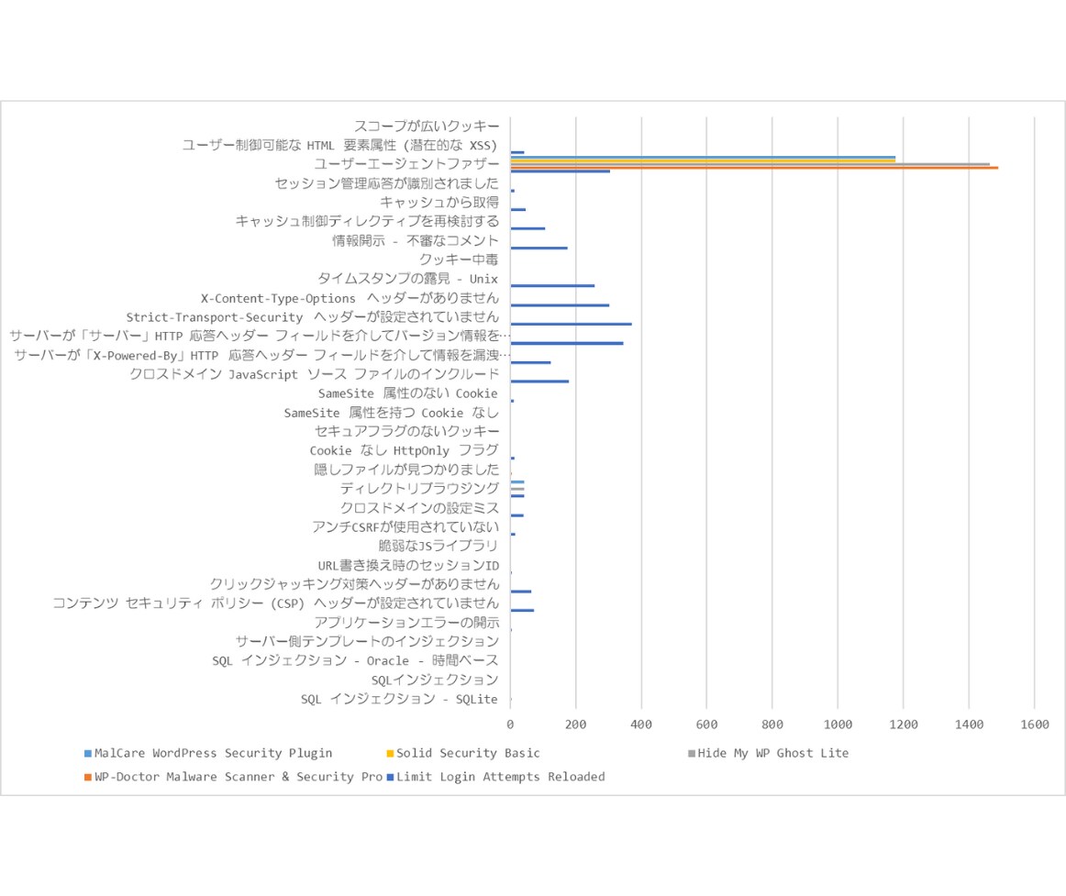Viewport: 1066px width, 896px height.
Task: Click the label 'クロスドメインの設定ミス'
Action: point(419,508)
